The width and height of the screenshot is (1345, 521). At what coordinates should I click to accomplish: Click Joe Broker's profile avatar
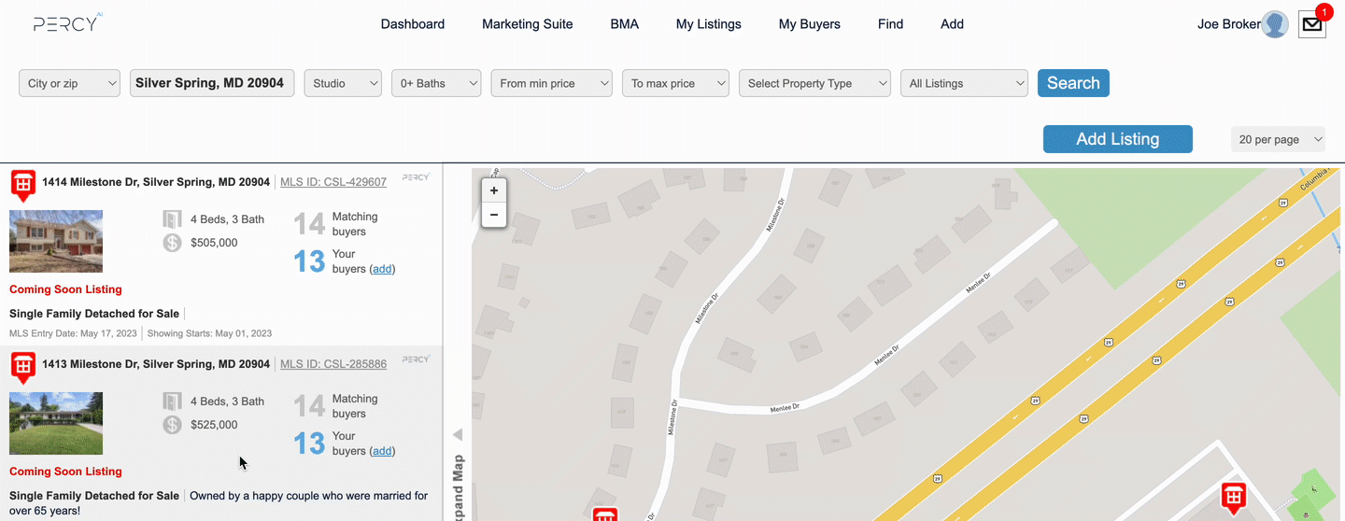click(x=1275, y=24)
